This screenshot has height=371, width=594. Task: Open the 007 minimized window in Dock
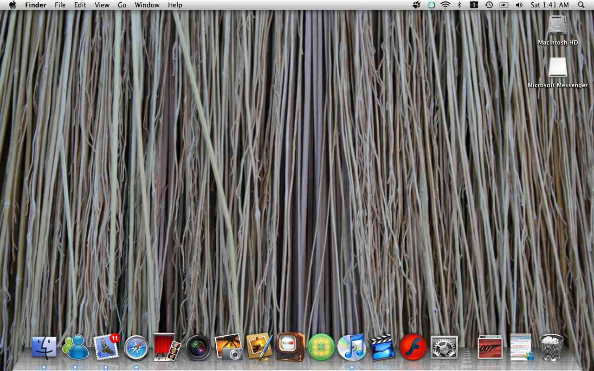coord(491,347)
